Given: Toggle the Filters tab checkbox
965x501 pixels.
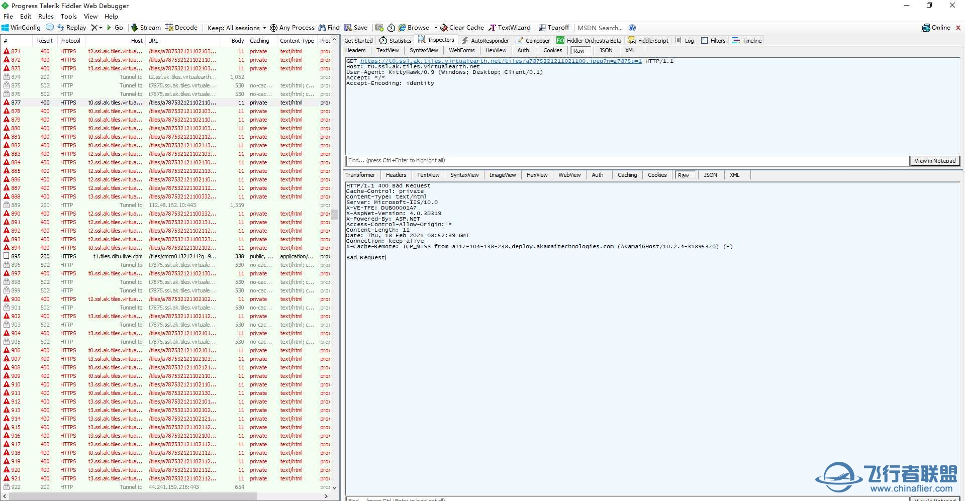Looking at the screenshot, I should (x=705, y=41).
